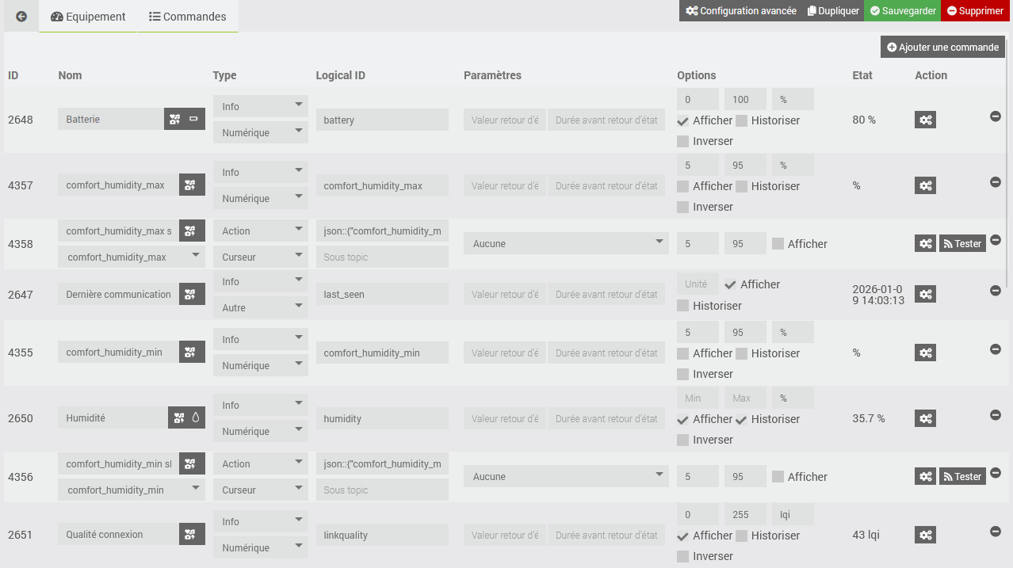
Task: Open icon picker for Humidité command
Action: coord(178,418)
